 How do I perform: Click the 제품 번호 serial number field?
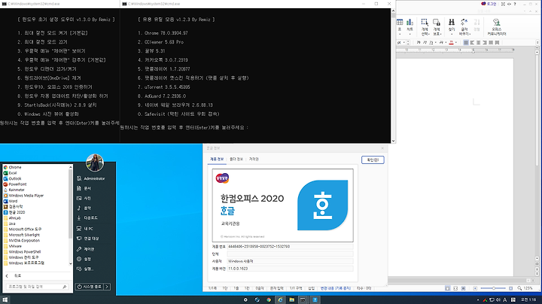tap(290, 247)
